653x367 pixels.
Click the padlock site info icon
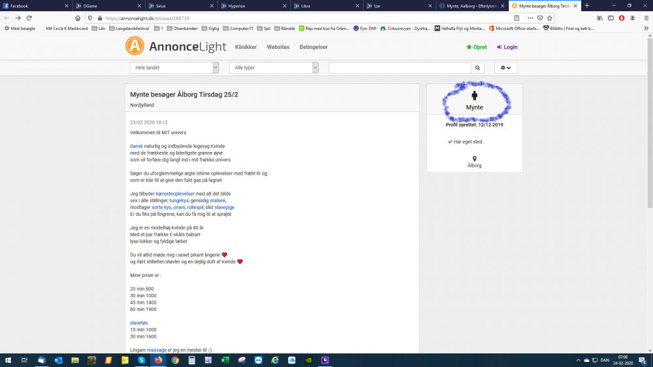coord(100,18)
